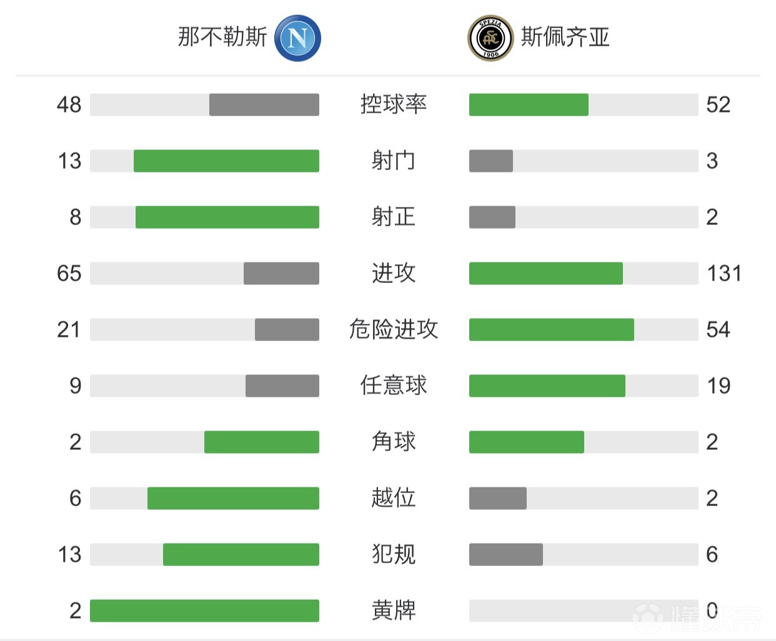
Task: Click Napoli's green 越位 offsides bar
Action: tap(233, 498)
